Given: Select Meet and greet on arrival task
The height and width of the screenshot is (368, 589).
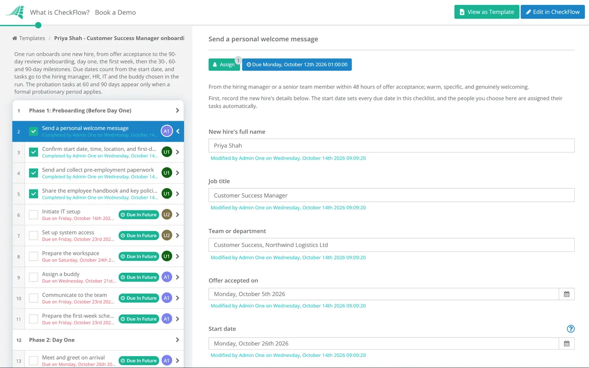Looking at the screenshot, I should pos(98,360).
